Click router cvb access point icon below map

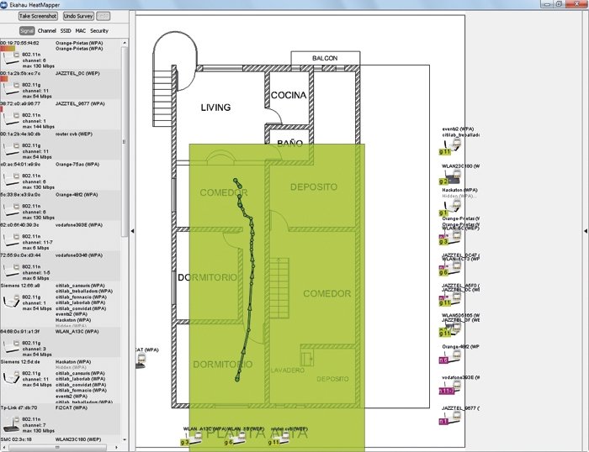click(x=280, y=439)
